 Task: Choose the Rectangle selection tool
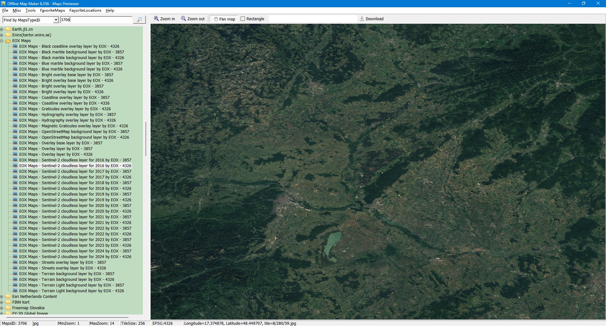point(252,19)
